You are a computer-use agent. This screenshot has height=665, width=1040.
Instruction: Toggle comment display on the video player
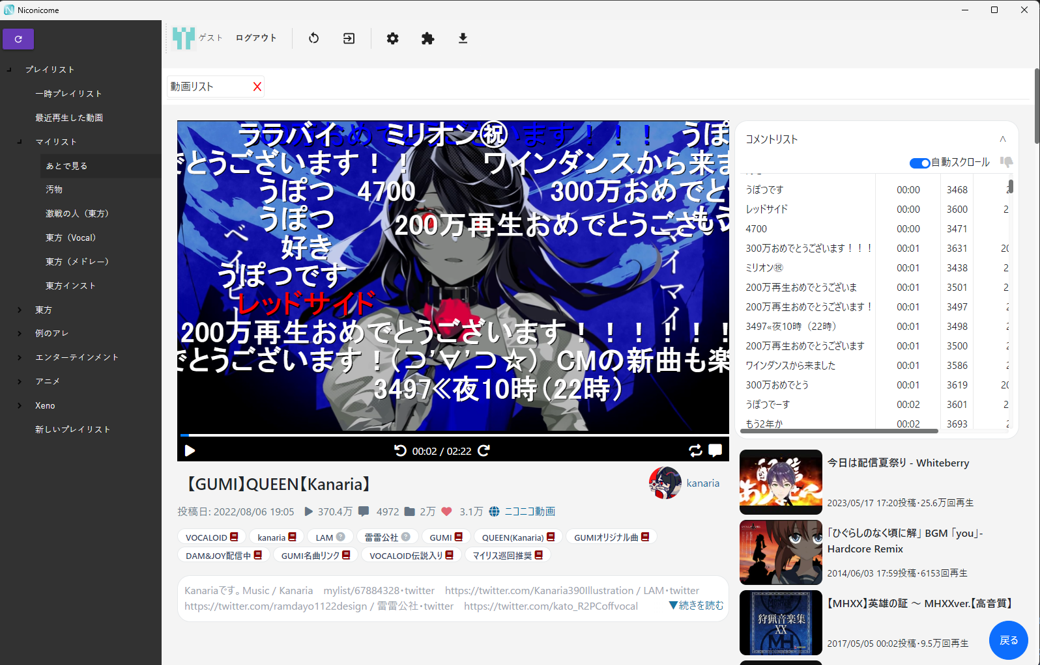(715, 450)
